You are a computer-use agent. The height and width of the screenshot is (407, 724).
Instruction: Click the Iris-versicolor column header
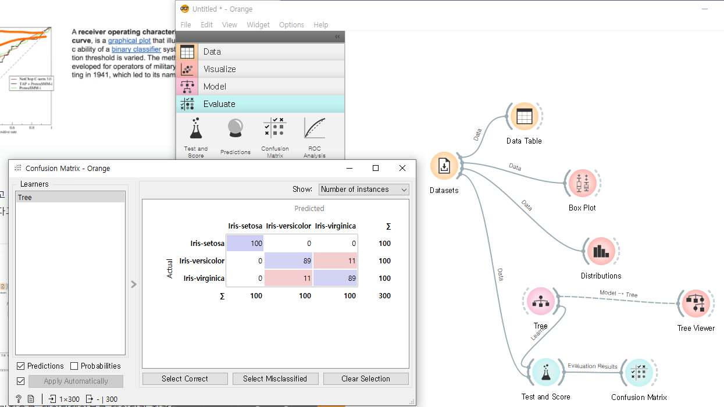(288, 226)
